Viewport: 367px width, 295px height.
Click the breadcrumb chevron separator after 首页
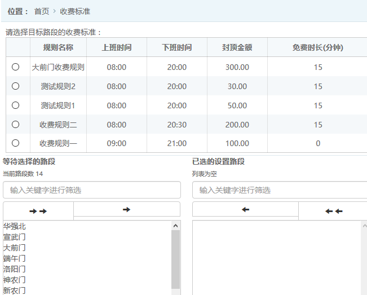(x=54, y=11)
